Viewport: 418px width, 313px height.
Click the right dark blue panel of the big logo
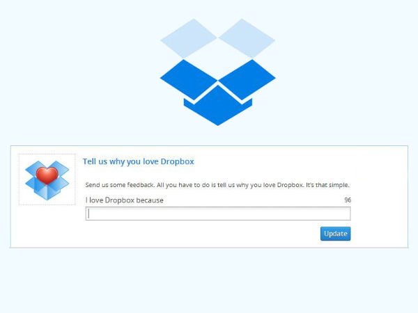coord(247,79)
